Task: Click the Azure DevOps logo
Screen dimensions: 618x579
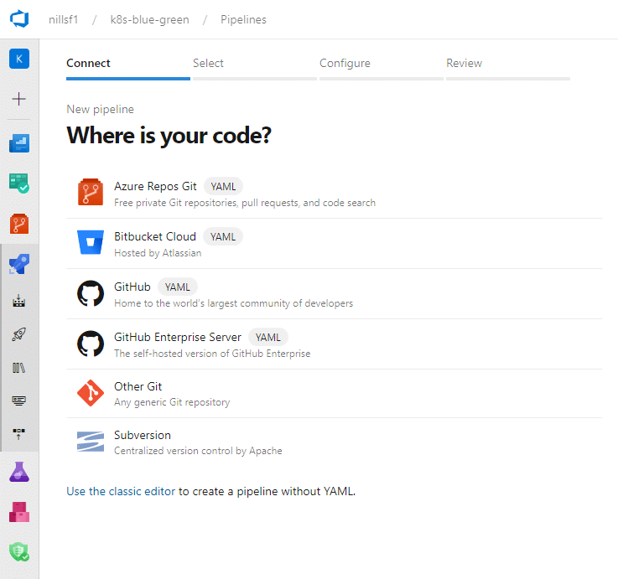Action: pos(19,19)
